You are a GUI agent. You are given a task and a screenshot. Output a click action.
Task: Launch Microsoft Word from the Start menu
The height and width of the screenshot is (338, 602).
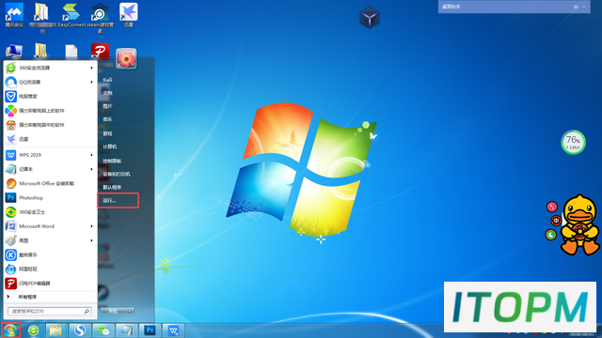(x=50, y=226)
